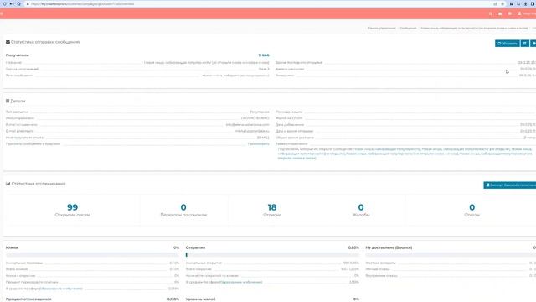This screenshot has height=302, width=536.
Task: Click the statistics export button
Action: pyautogui.click(x=510, y=185)
